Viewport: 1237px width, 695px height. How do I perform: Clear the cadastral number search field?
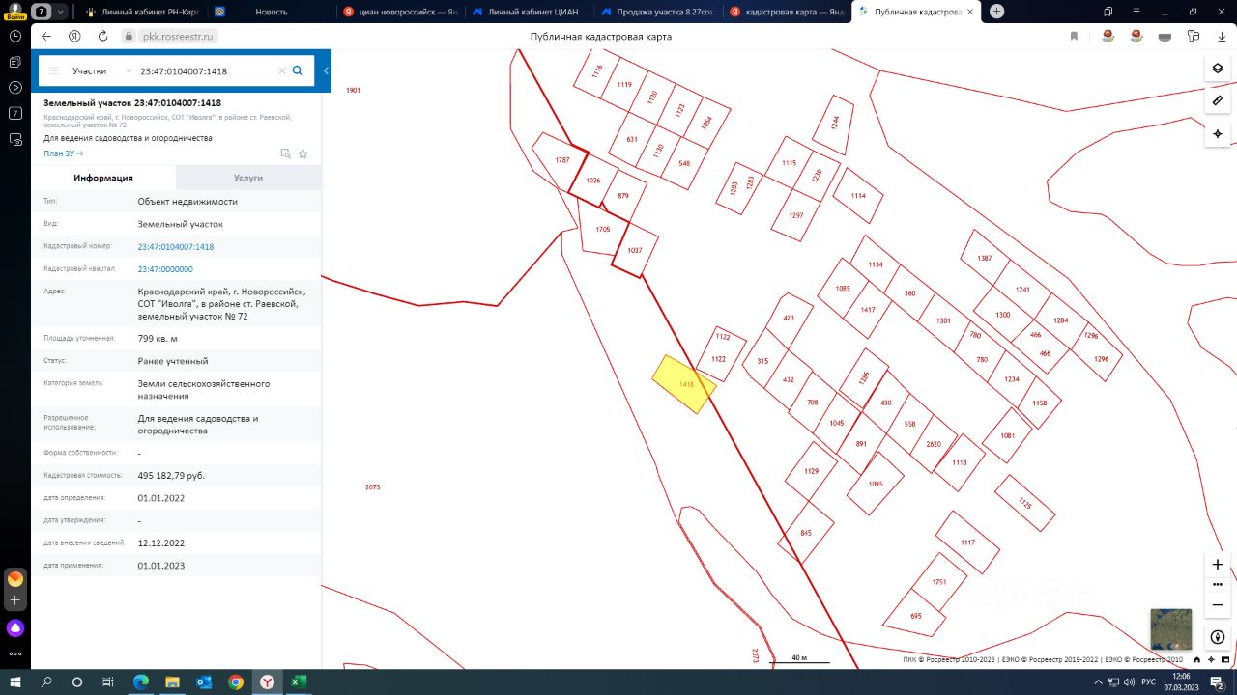[x=282, y=71]
